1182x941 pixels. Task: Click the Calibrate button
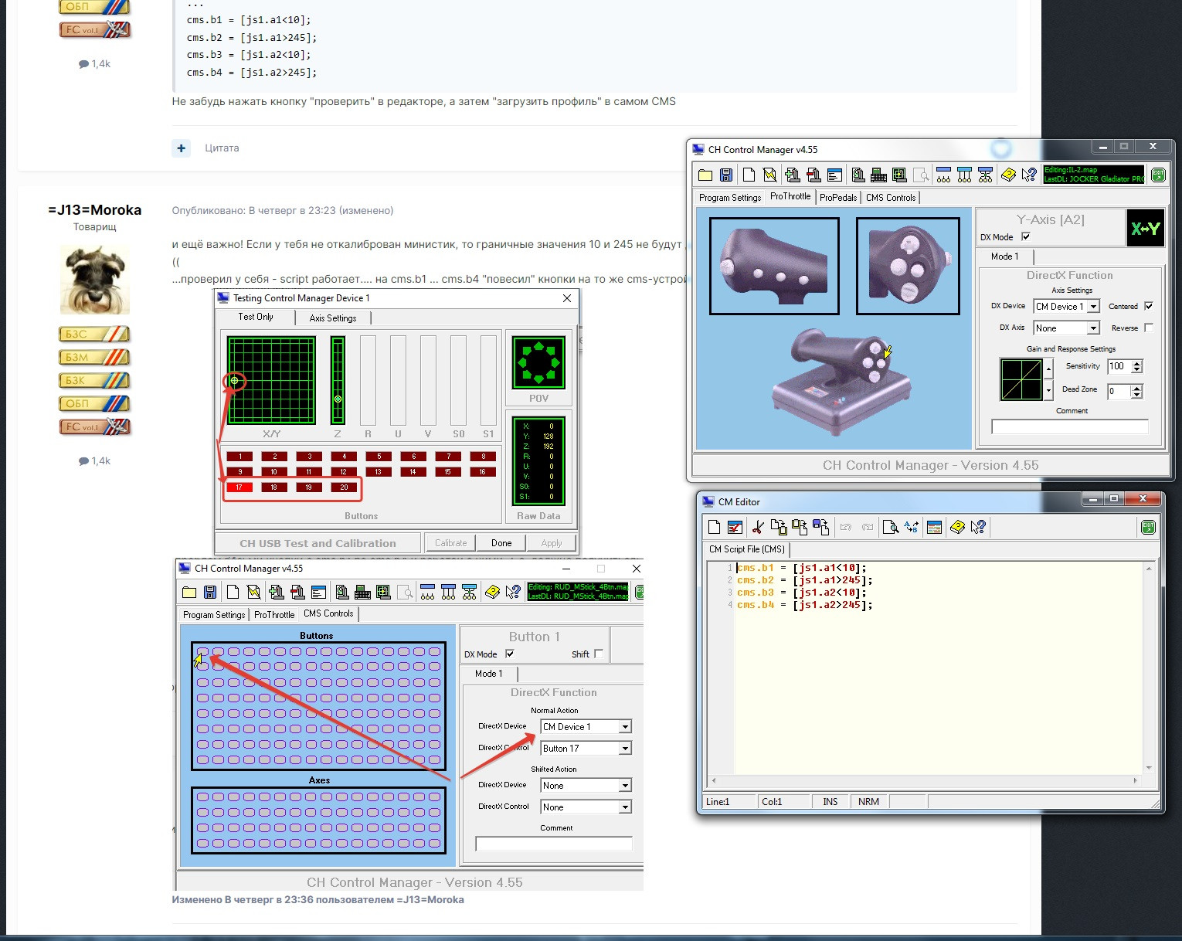(x=451, y=543)
